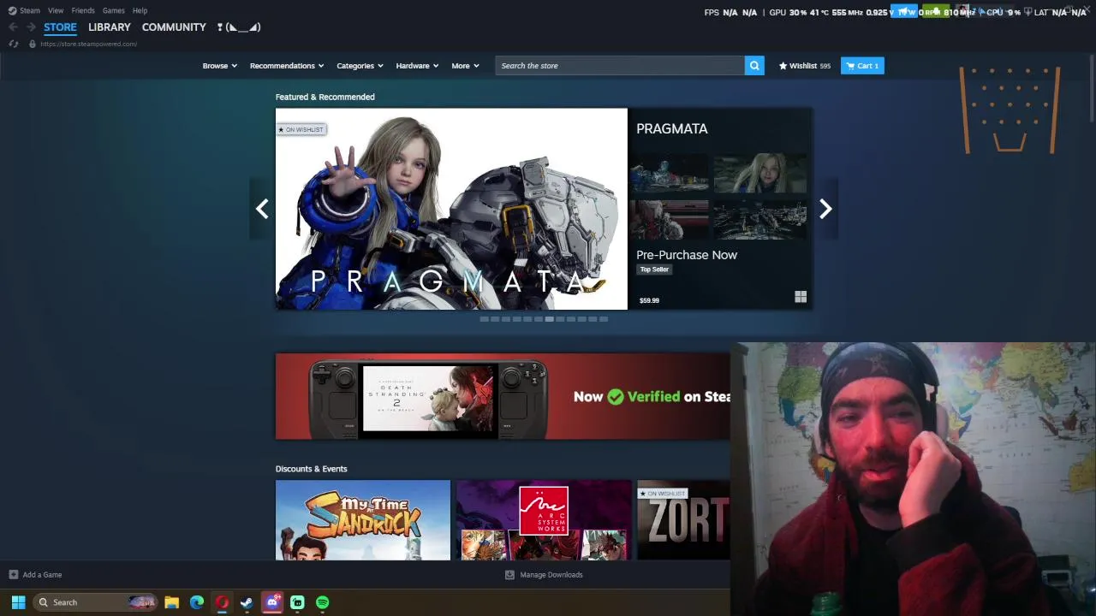Viewport: 1096px width, 616px height.
Task: Expand the Recommendations dropdown
Action: 287,66
